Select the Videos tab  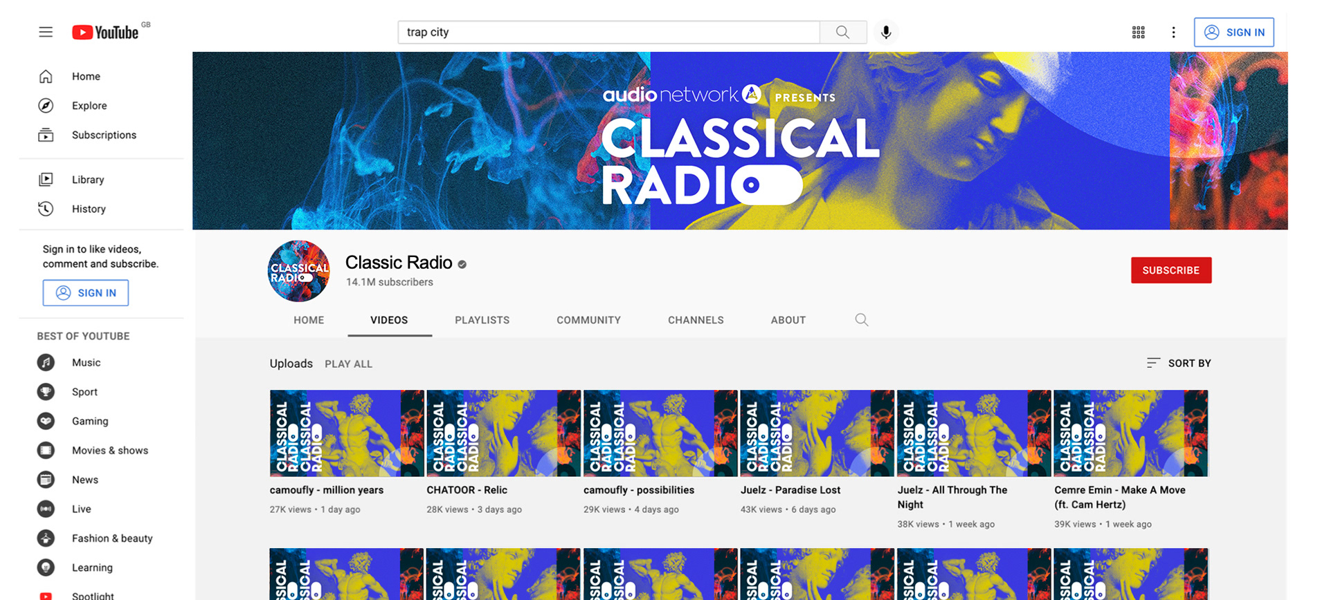point(389,320)
